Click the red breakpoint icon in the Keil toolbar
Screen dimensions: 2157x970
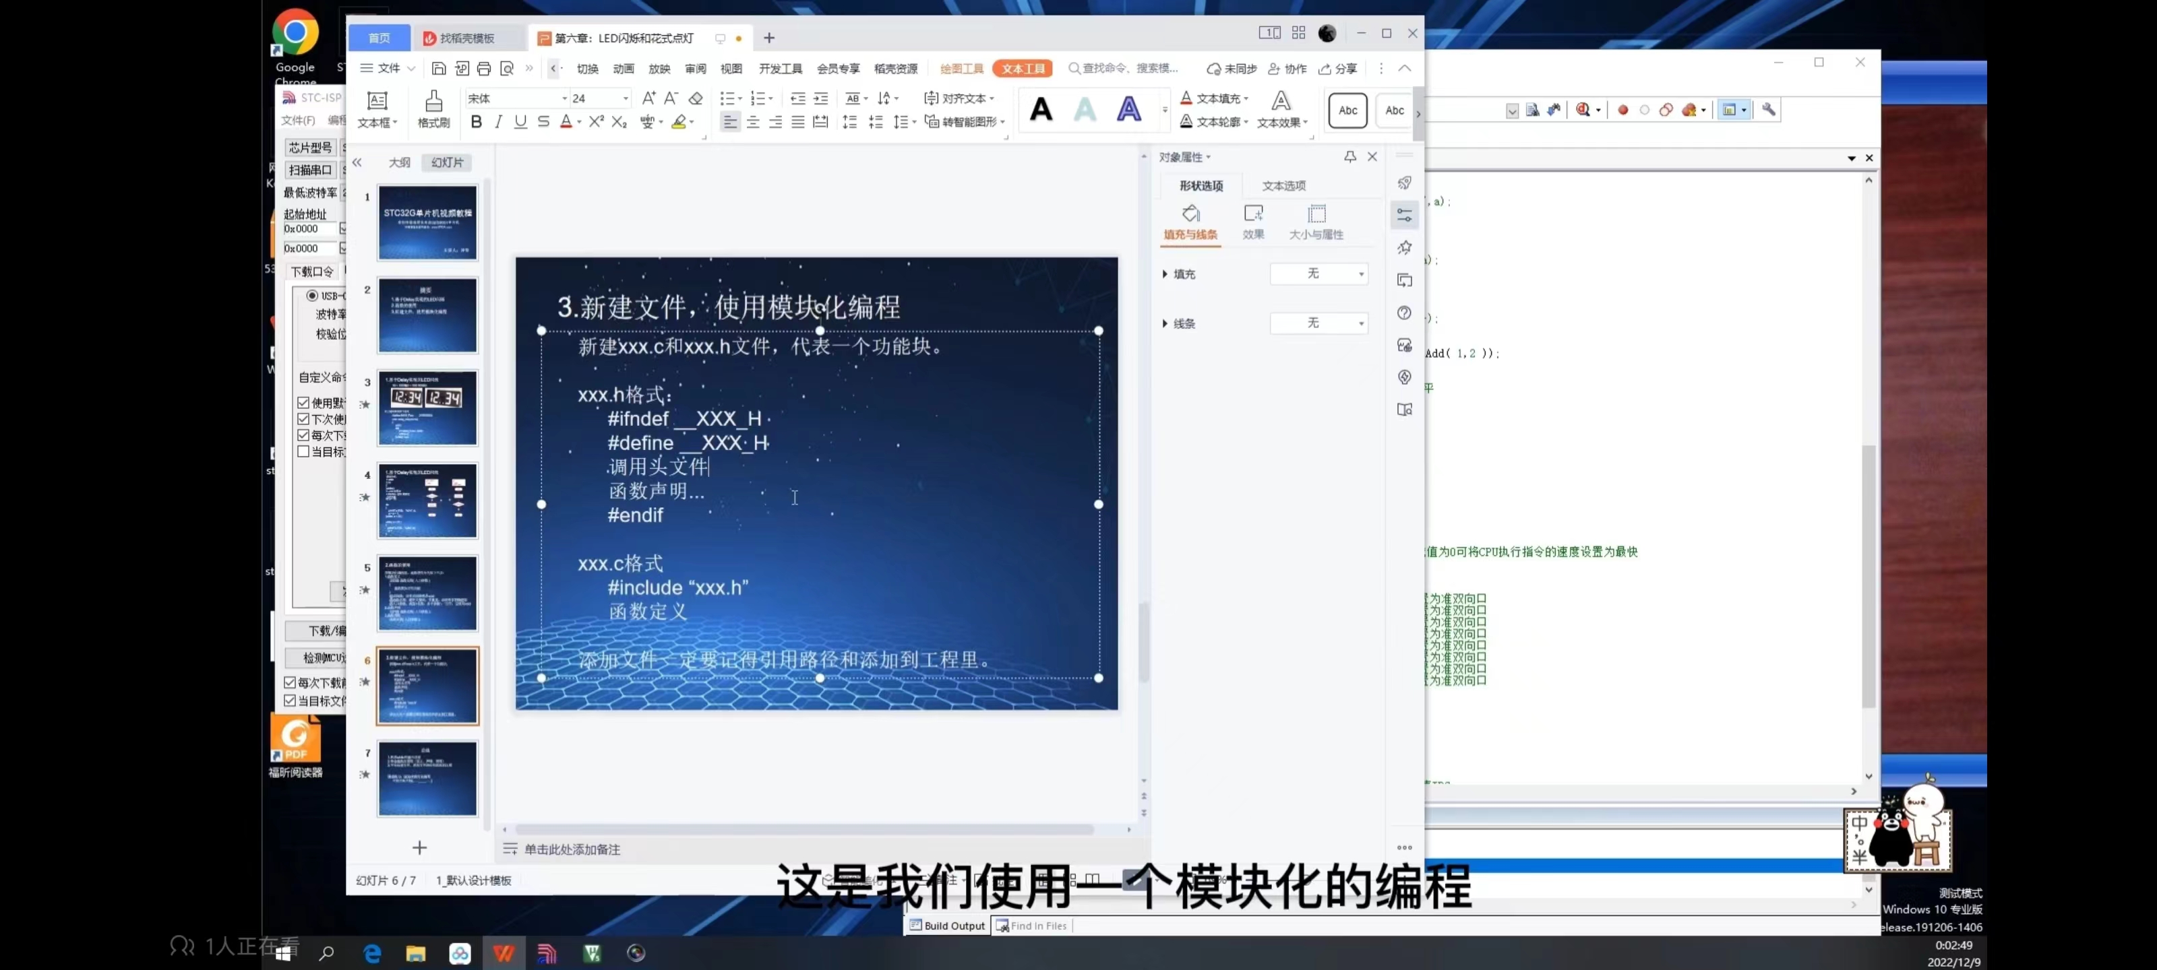click(x=1622, y=110)
